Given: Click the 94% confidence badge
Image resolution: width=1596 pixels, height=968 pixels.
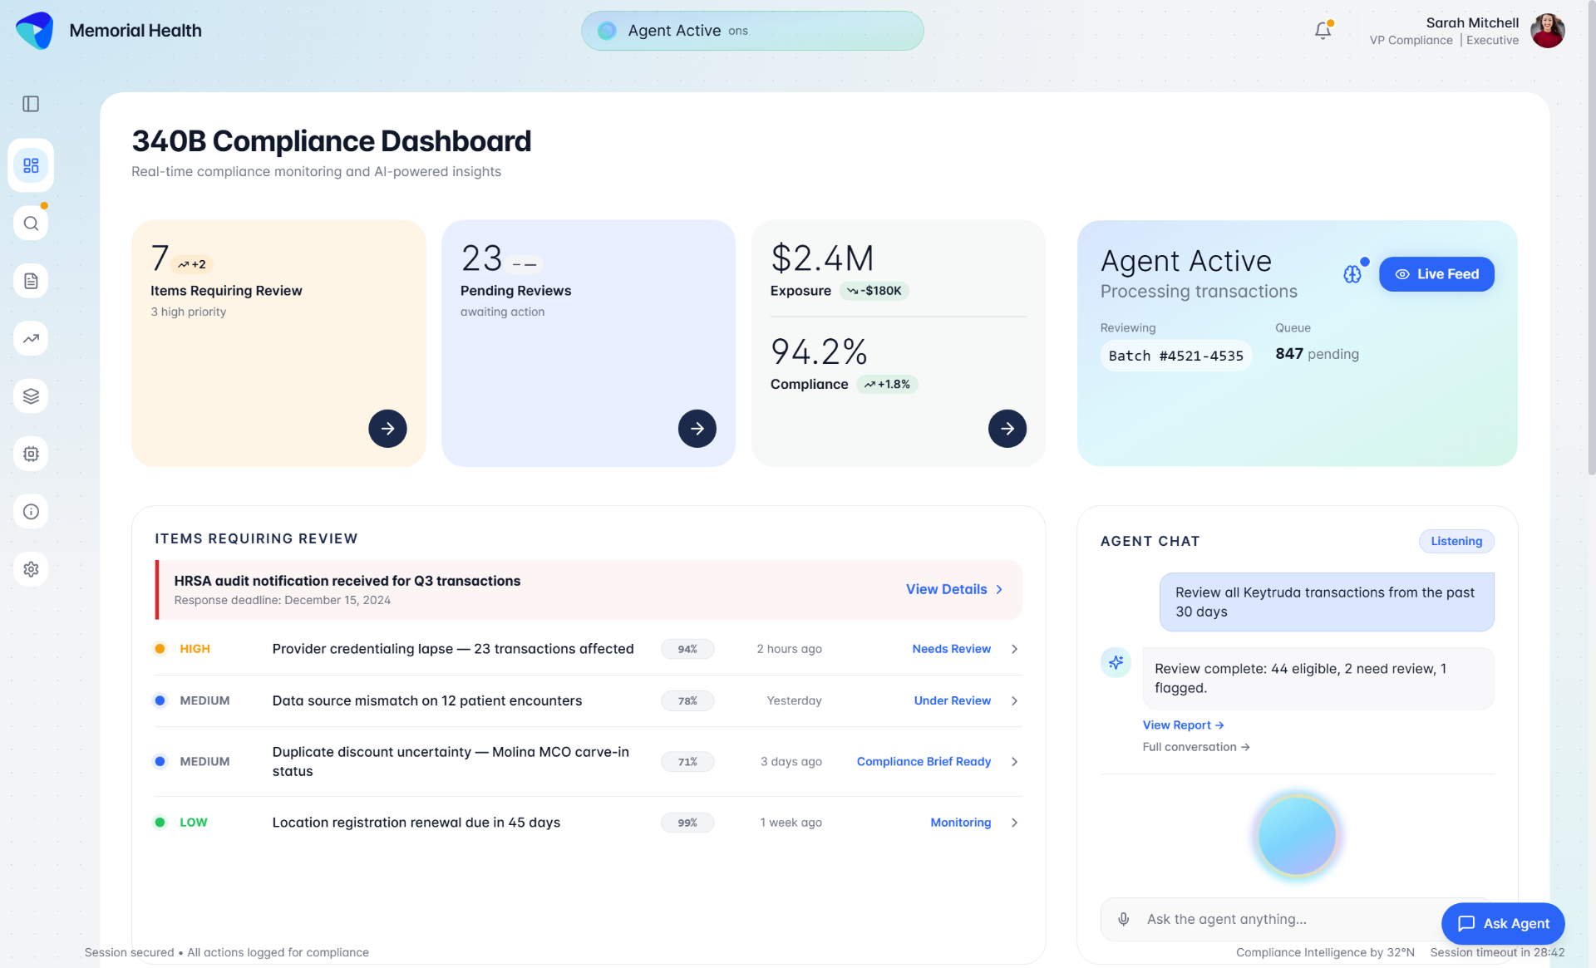Looking at the screenshot, I should coord(687,649).
